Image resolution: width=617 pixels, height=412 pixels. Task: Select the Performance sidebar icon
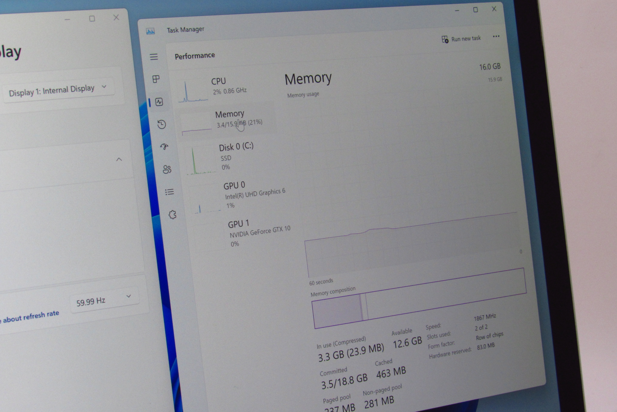[159, 102]
